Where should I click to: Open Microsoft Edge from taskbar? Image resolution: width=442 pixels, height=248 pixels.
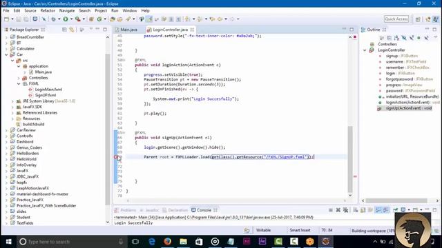coord(152,242)
